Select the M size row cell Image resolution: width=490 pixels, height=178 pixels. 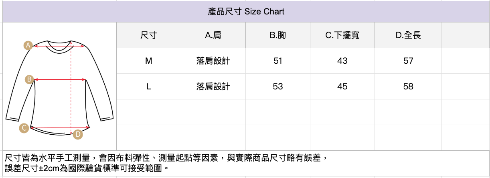pos(148,61)
